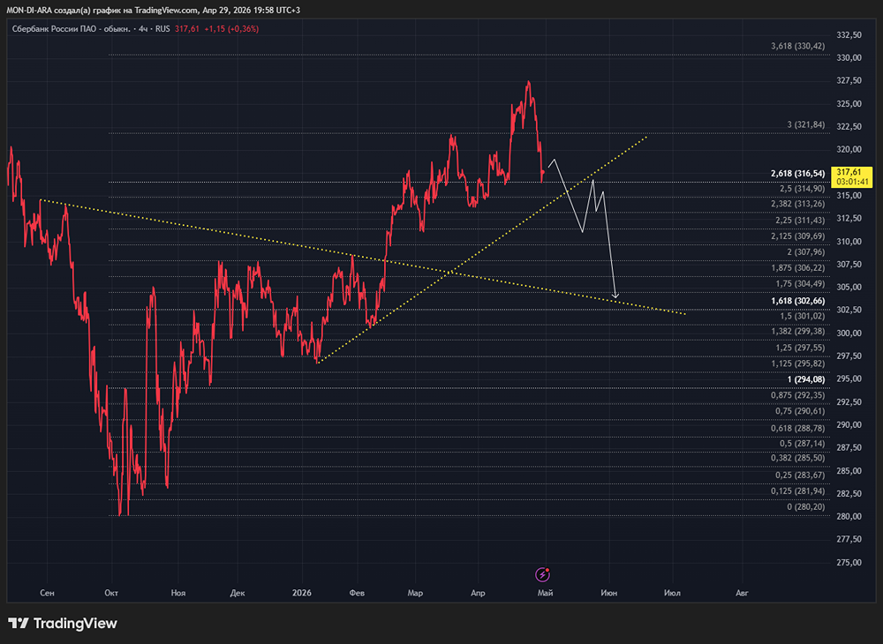This screenshot has height=644, width=883.
Task: Click the Окт month label on time axis
Action: pyautogui.click(x=111, y=593)
